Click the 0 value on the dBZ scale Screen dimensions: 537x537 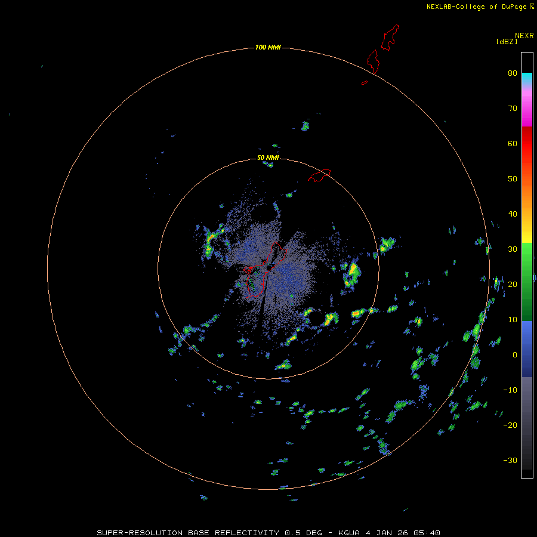[515, 355]
